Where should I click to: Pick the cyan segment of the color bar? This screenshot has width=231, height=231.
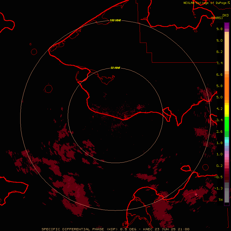[x=227, y=141]
